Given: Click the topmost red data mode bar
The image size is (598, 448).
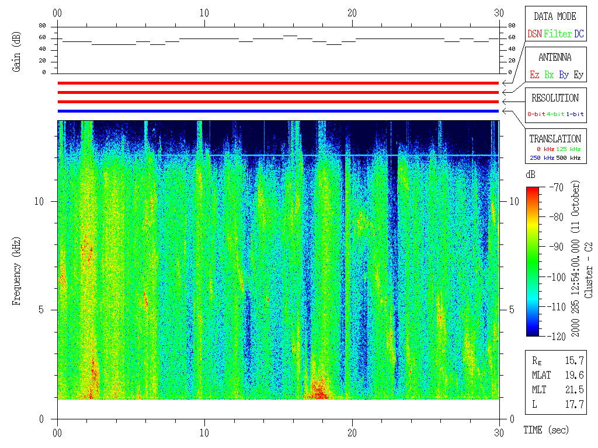Looking at the screenshot, I should [278, 83].
